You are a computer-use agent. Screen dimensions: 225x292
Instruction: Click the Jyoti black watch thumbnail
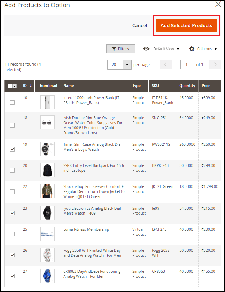[47, 213]
